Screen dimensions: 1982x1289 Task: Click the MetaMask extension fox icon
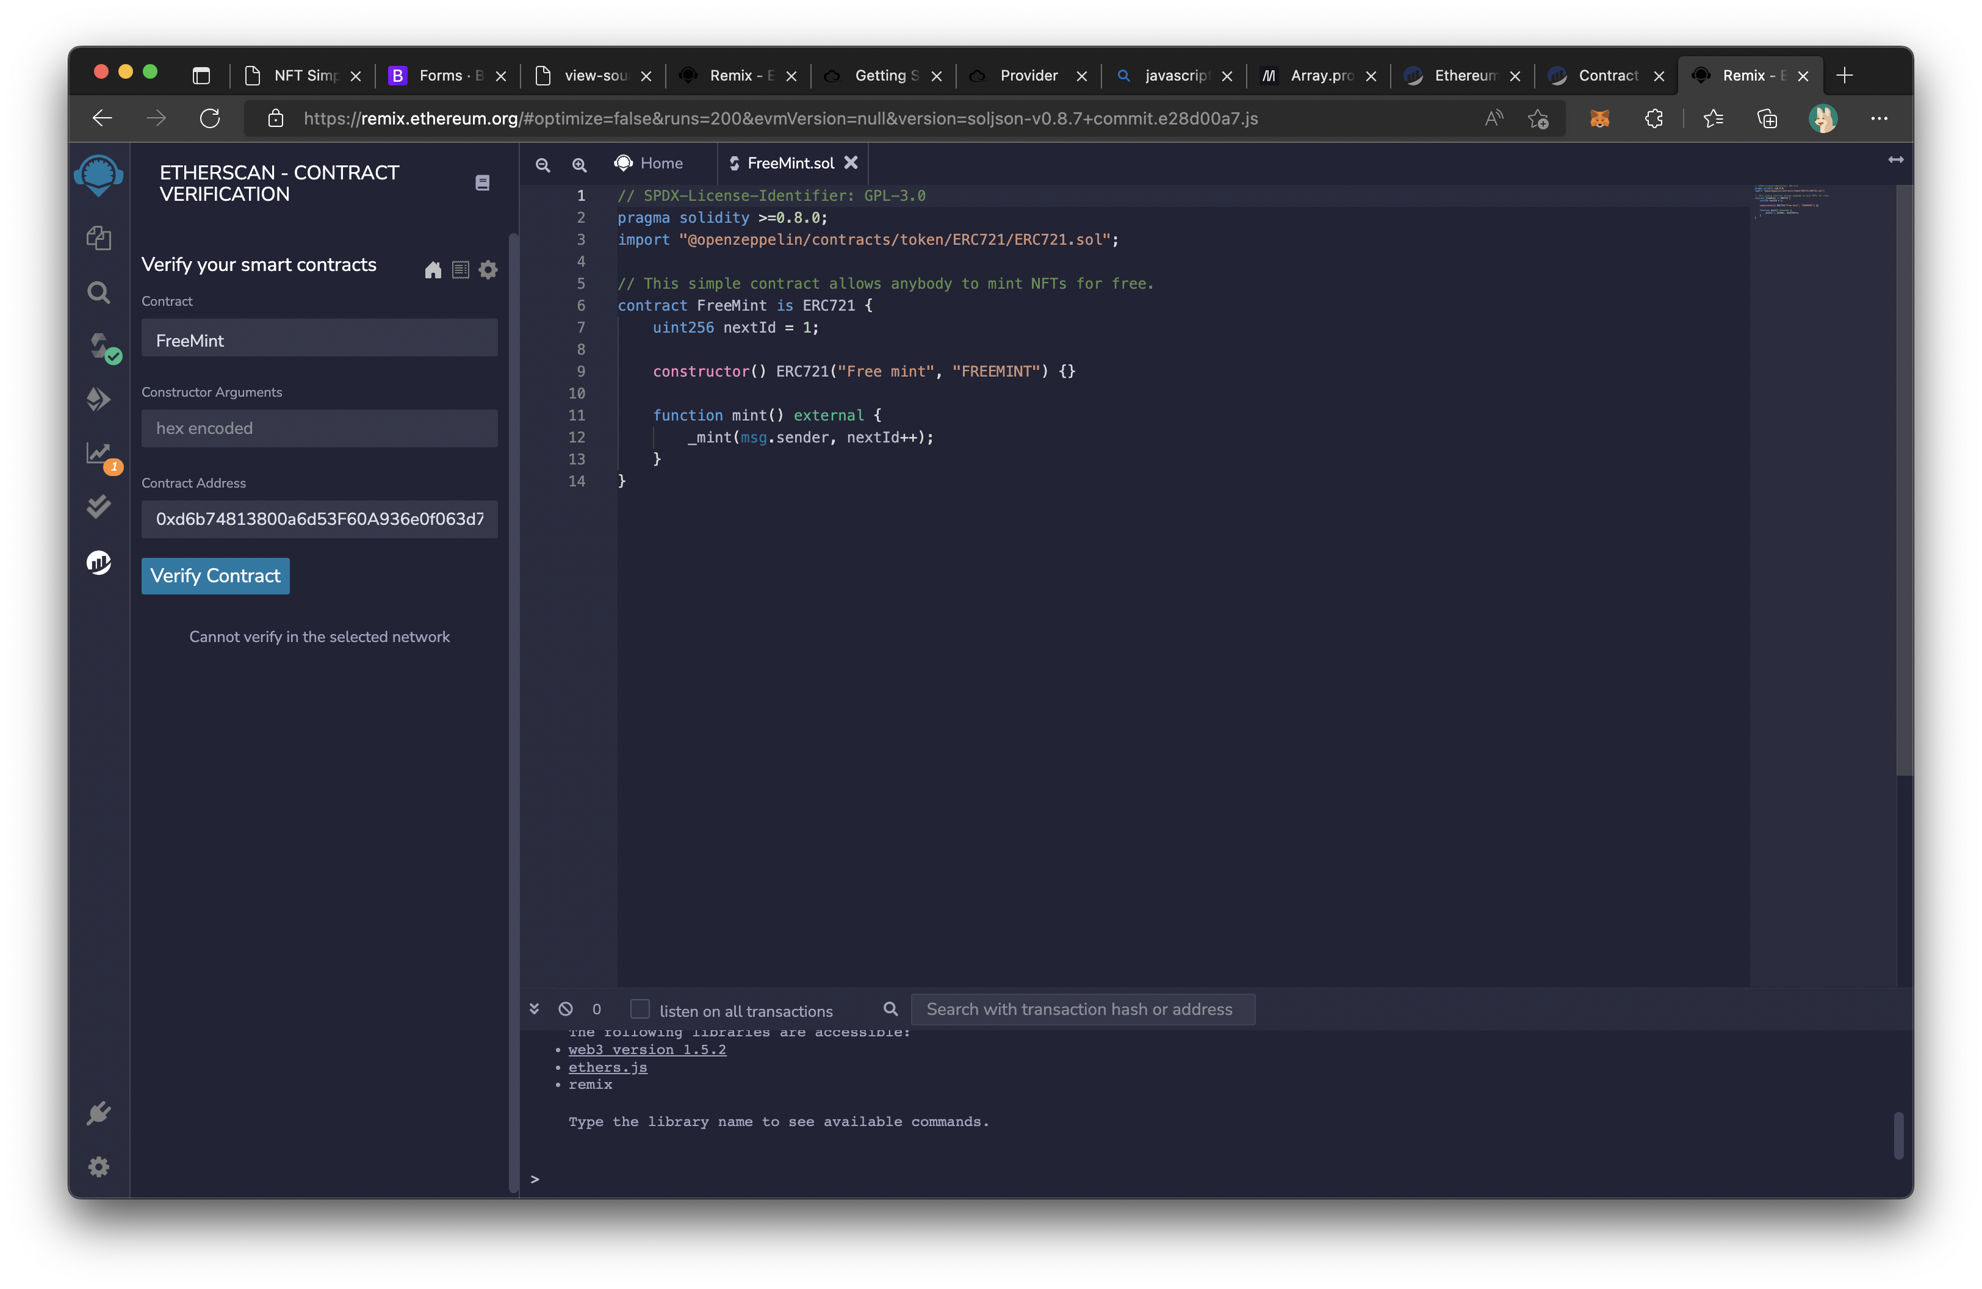(1600, 119)
